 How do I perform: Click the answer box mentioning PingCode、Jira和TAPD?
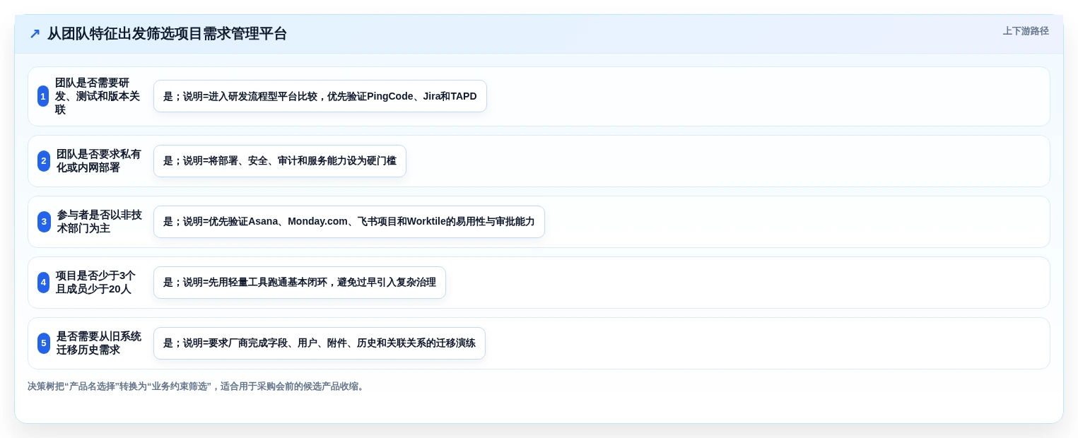[320, 96]
